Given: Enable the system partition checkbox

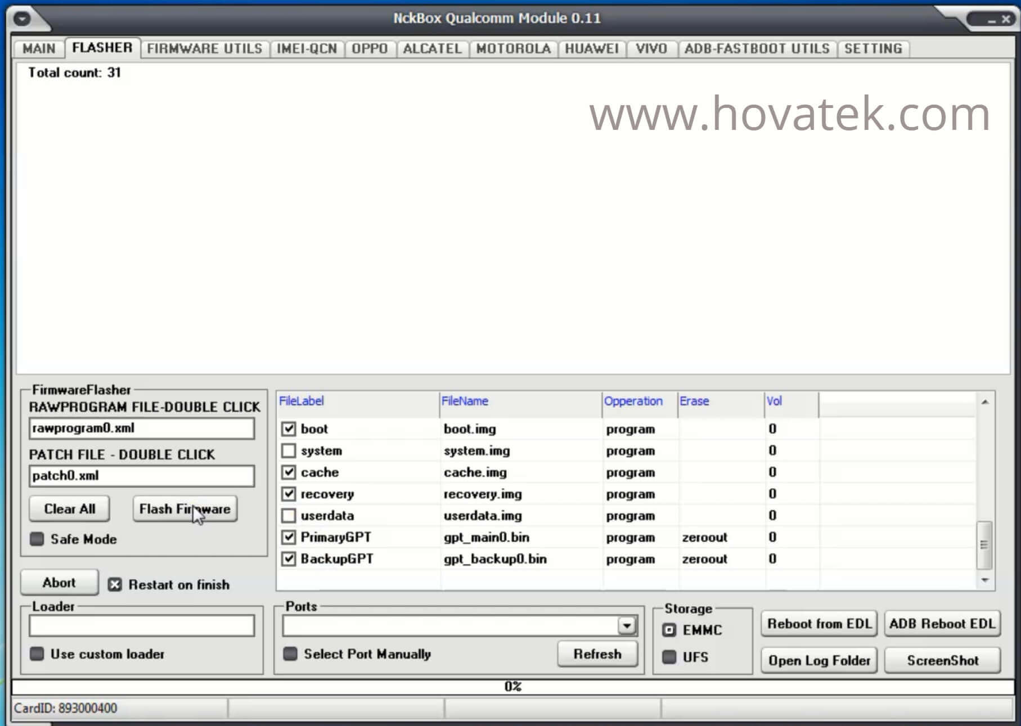Looking at the screenshot, I should pyautogui.click(x=289, y=451).
